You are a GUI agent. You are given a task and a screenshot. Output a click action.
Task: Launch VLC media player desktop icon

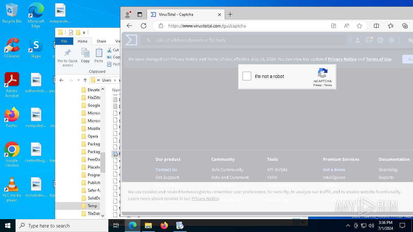coord(12,189)
